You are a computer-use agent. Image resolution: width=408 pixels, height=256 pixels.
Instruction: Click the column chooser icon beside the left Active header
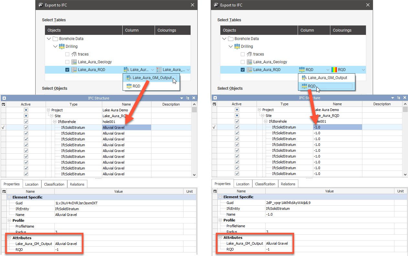click(4, 104)
